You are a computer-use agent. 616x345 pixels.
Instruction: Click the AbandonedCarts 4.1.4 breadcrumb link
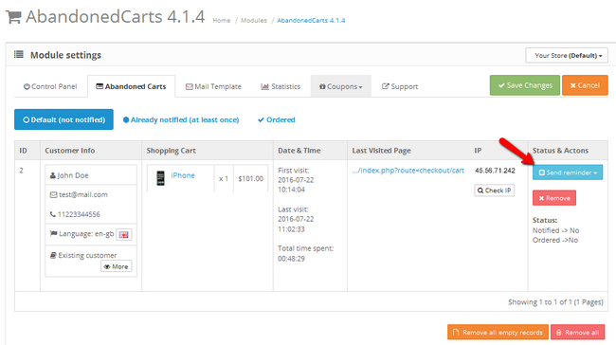coord(311,21)
